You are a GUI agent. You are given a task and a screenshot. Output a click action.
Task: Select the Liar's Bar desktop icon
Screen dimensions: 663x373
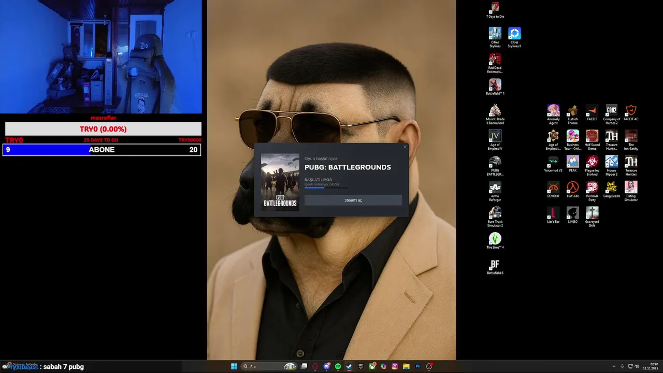(x=553, y=215)
